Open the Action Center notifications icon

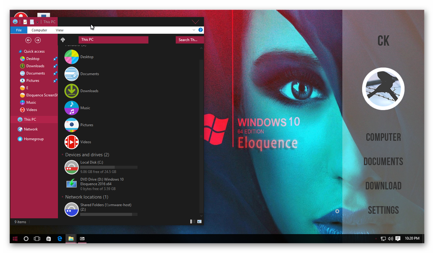tap(398, 239)
